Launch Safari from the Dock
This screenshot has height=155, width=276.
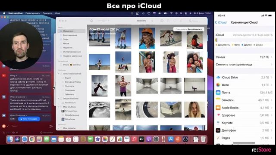[25, 139]
